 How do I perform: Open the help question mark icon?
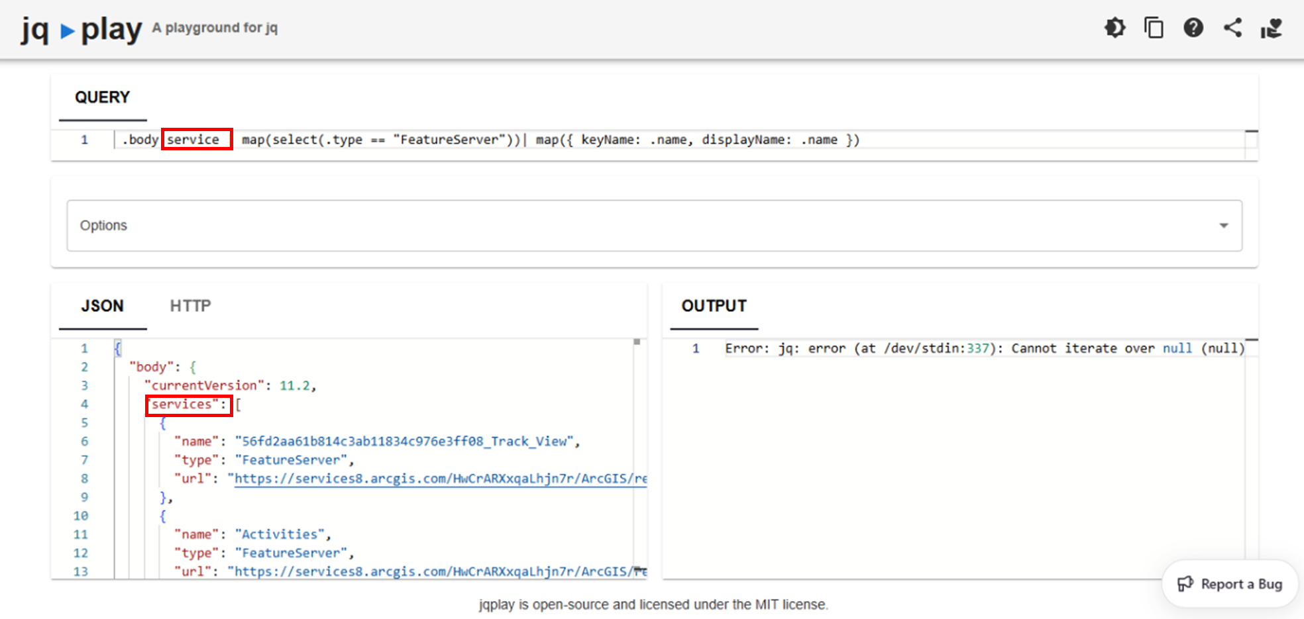click(x=1193, y=28)
